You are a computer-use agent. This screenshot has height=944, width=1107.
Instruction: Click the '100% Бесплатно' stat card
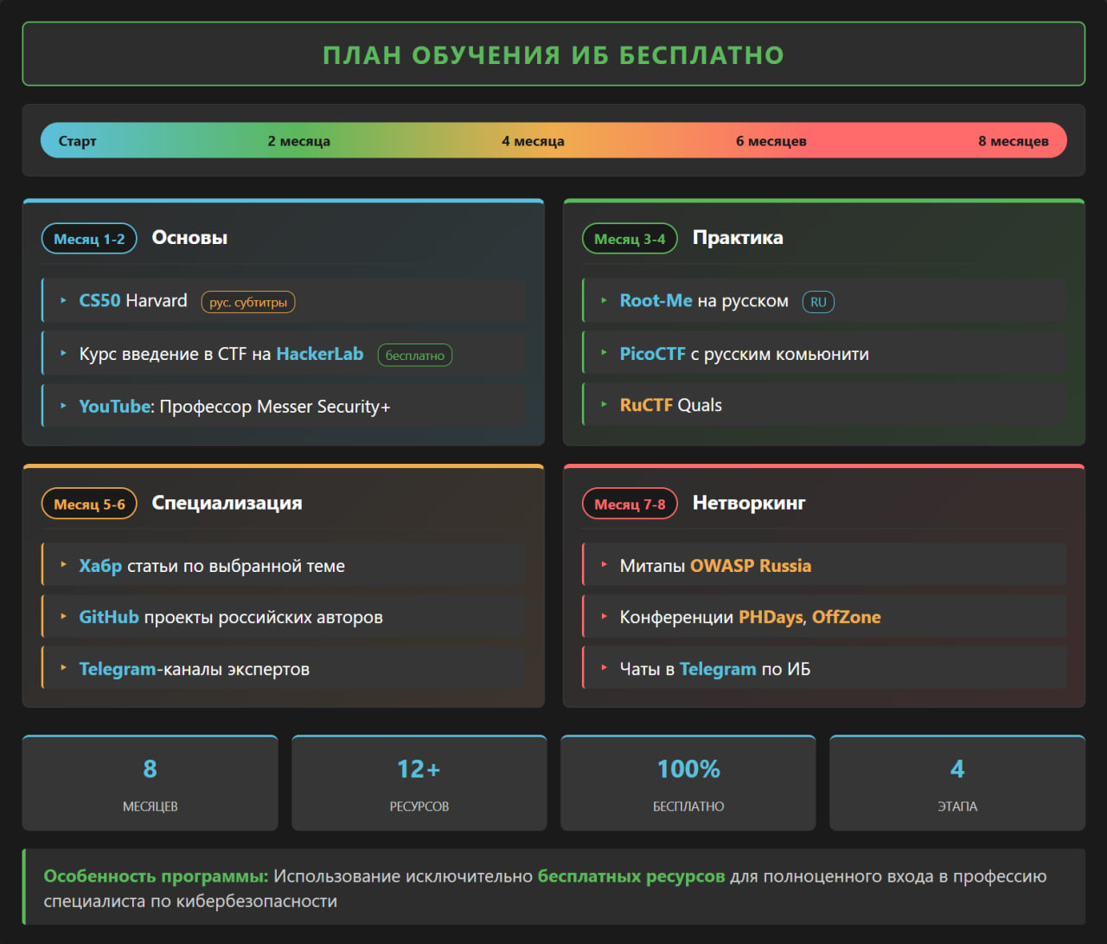[x=688, y=783]
